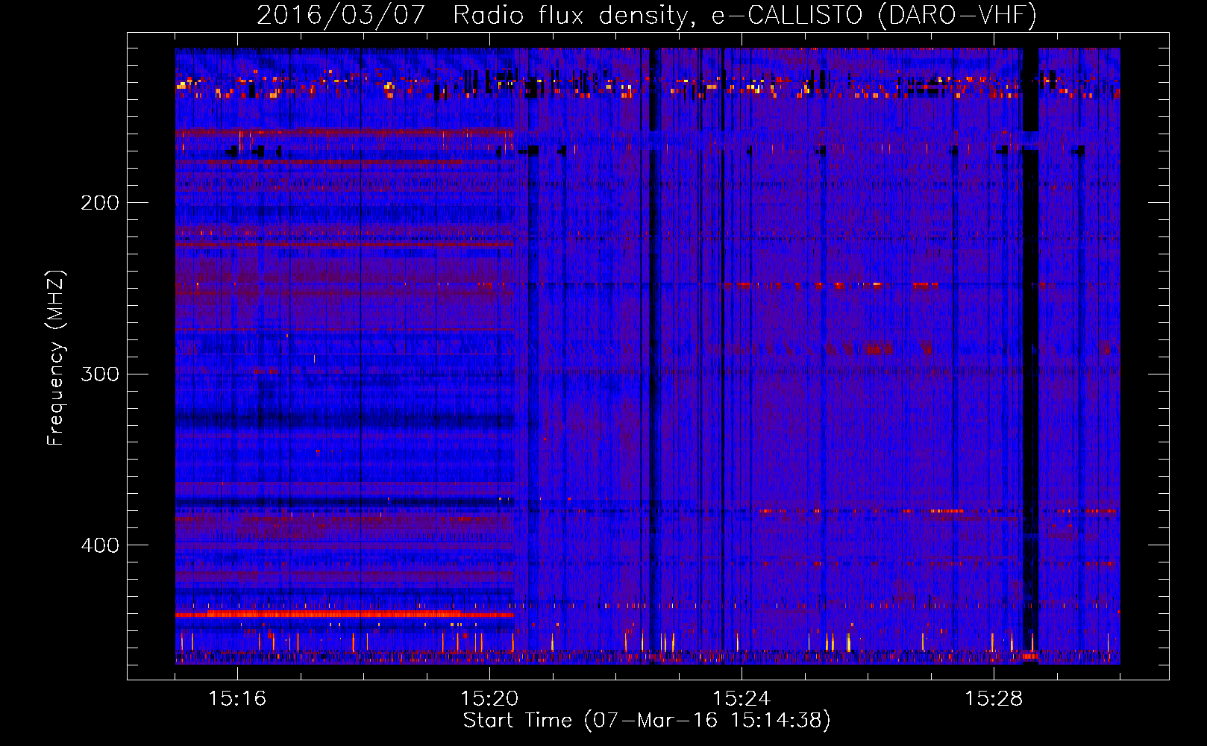Click the 200 frequency tick label
Image resolution: width=1207 pixels, height=746 pixels.
(100, 203)
